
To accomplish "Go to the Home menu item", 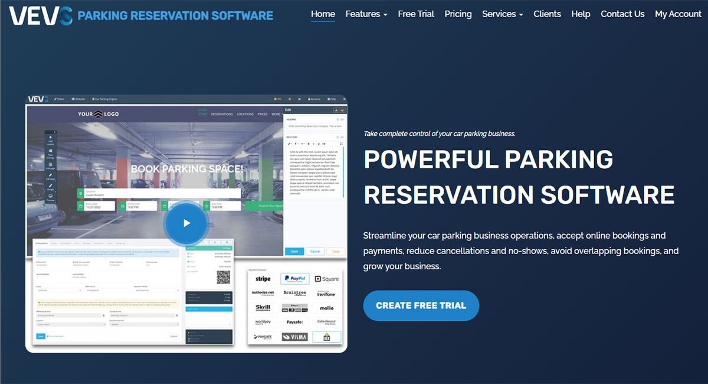I will coord(323,14).
